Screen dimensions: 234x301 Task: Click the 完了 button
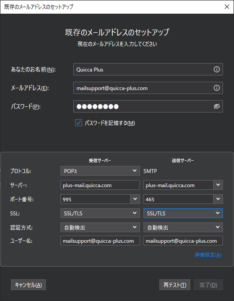coord(208,285)
